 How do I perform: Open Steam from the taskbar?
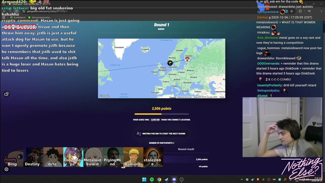(167, 179)
